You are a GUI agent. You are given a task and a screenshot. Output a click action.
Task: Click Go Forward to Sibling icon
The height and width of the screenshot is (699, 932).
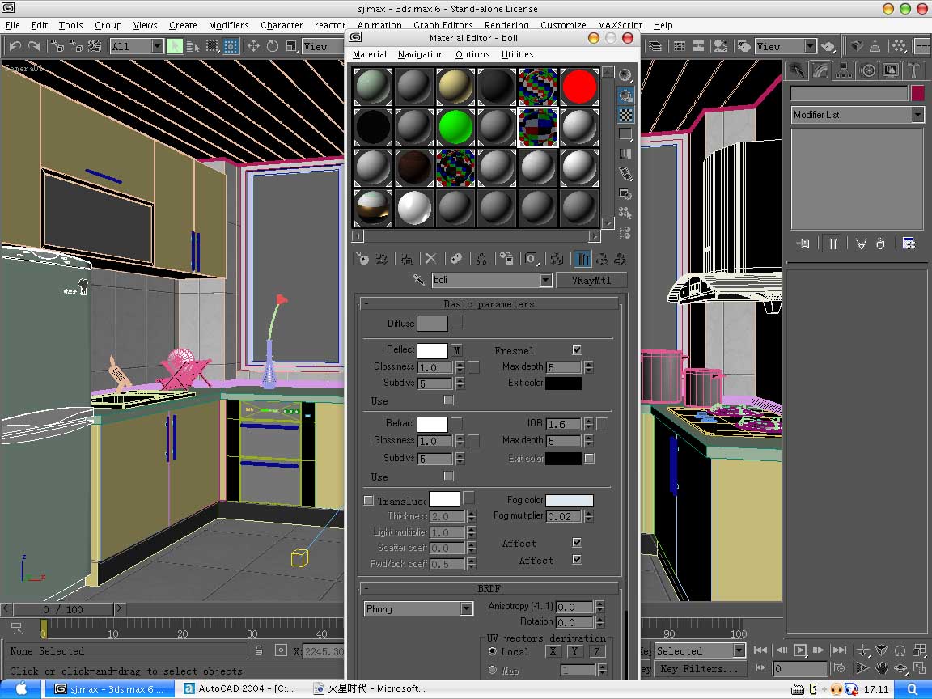click(620, 259)
